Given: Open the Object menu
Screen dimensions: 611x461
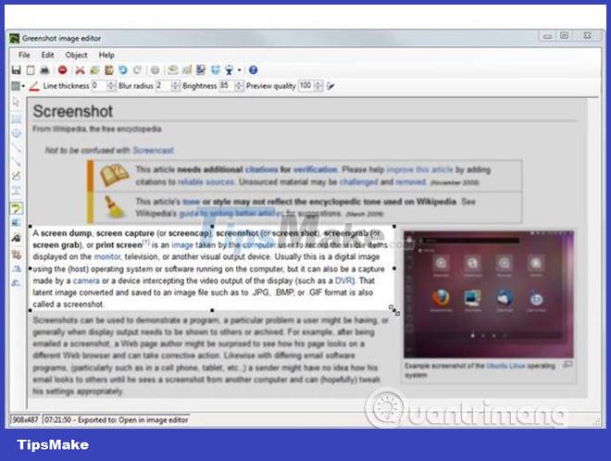Looking at the screenshot, I should tap(76, 55).
